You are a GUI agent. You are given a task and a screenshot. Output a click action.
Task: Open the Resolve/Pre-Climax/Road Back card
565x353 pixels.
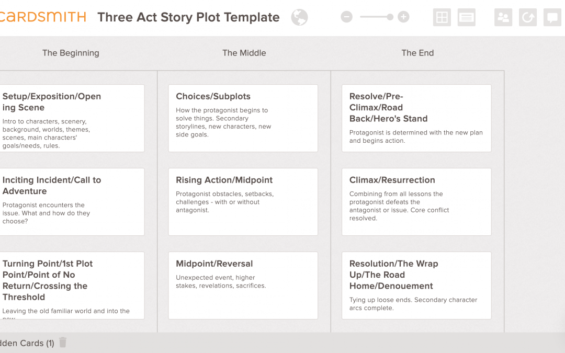[x=416, y=118]
